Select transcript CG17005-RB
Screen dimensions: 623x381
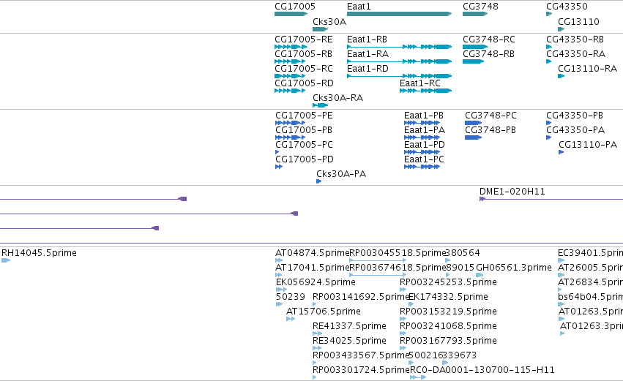tap(303, 54)
